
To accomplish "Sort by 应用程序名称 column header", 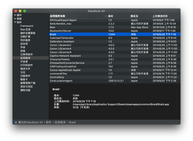I will coord(78,16).
